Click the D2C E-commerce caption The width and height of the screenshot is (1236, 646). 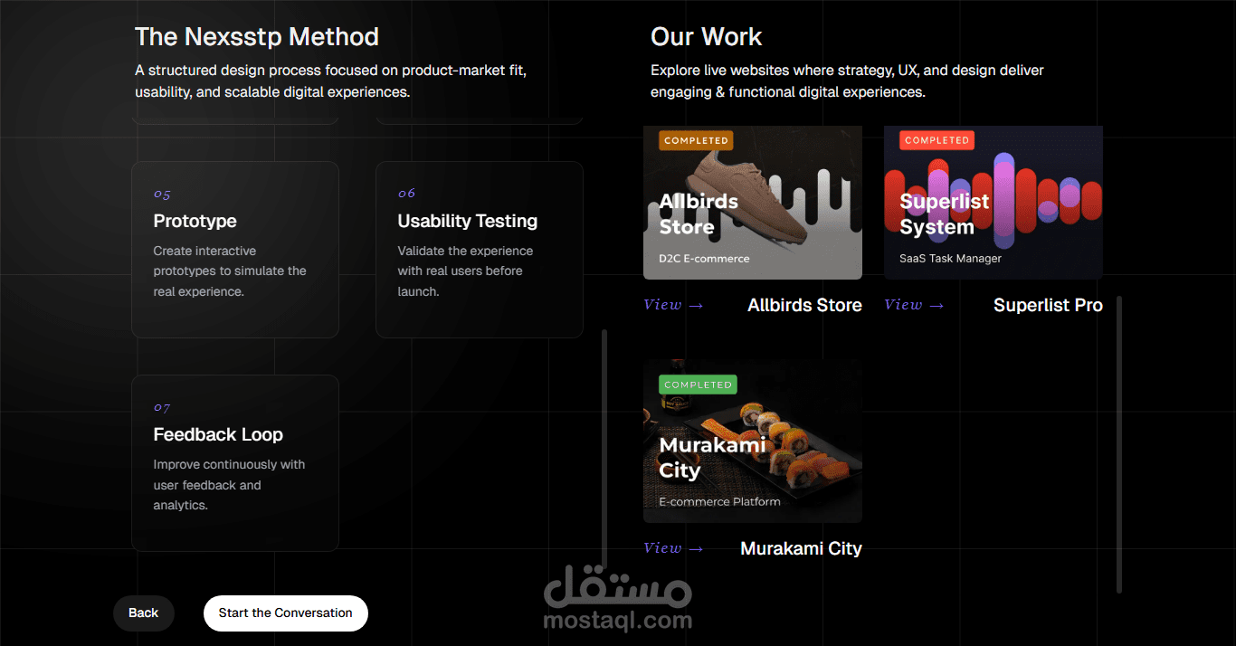(x=704, y=259)
